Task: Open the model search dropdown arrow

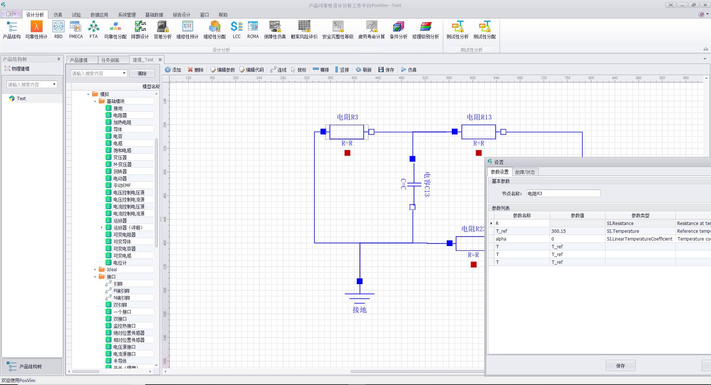Action: [x=124, y=74]
